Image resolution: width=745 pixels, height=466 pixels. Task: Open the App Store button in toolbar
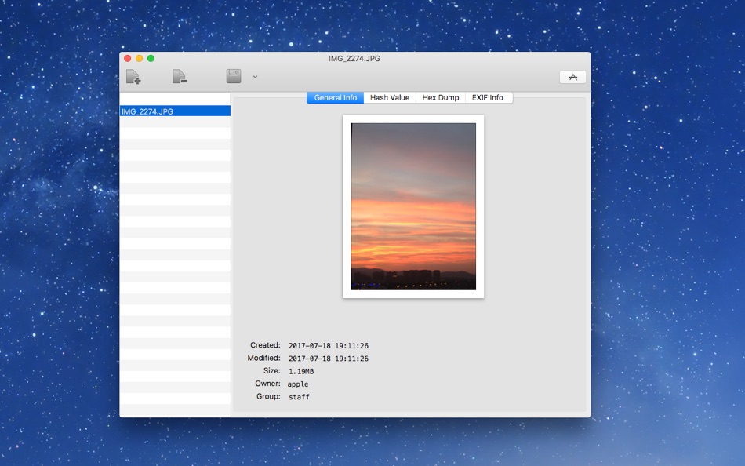pos(572,77)
